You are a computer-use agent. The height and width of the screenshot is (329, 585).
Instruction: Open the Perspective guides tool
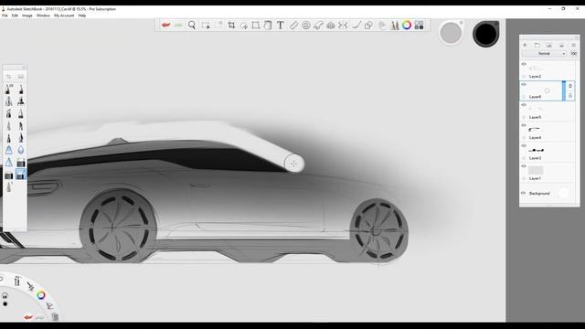coord(331,25)
